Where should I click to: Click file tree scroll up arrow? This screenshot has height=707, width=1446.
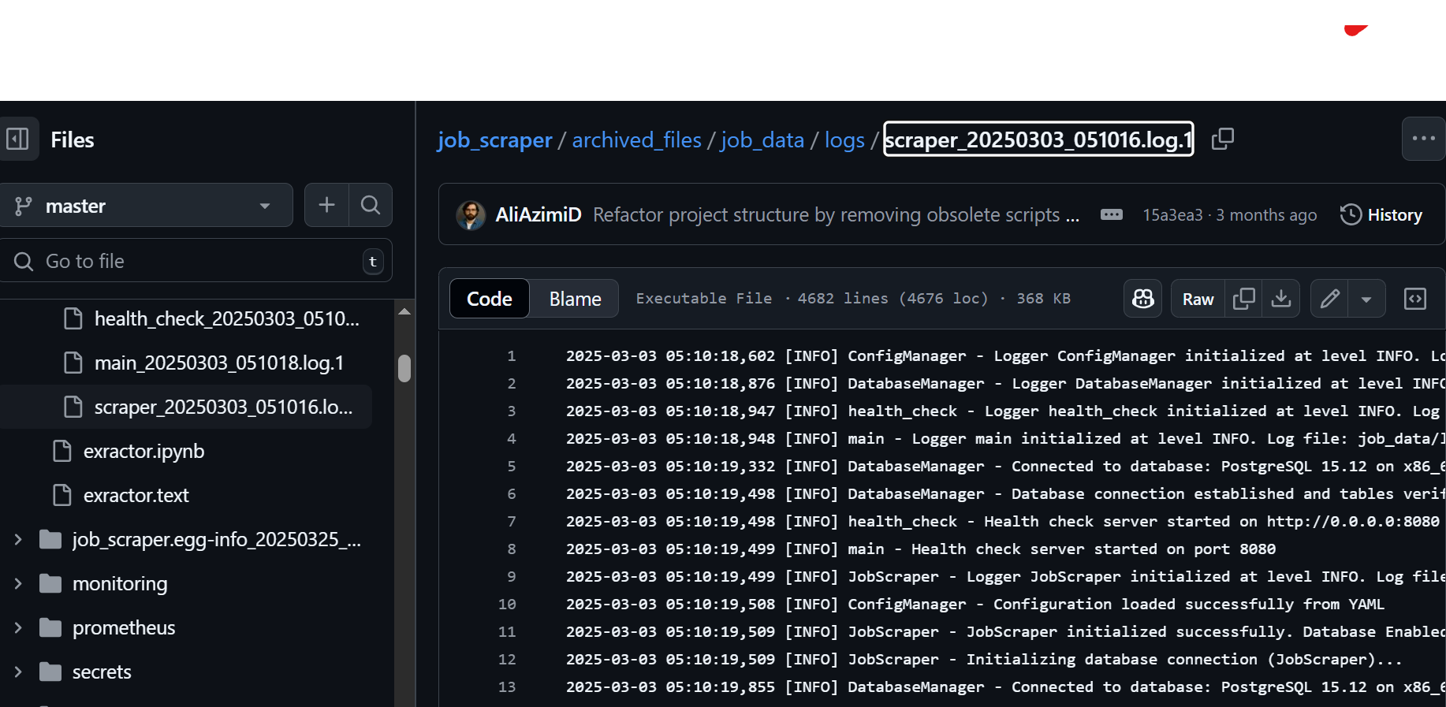[404, 312]
